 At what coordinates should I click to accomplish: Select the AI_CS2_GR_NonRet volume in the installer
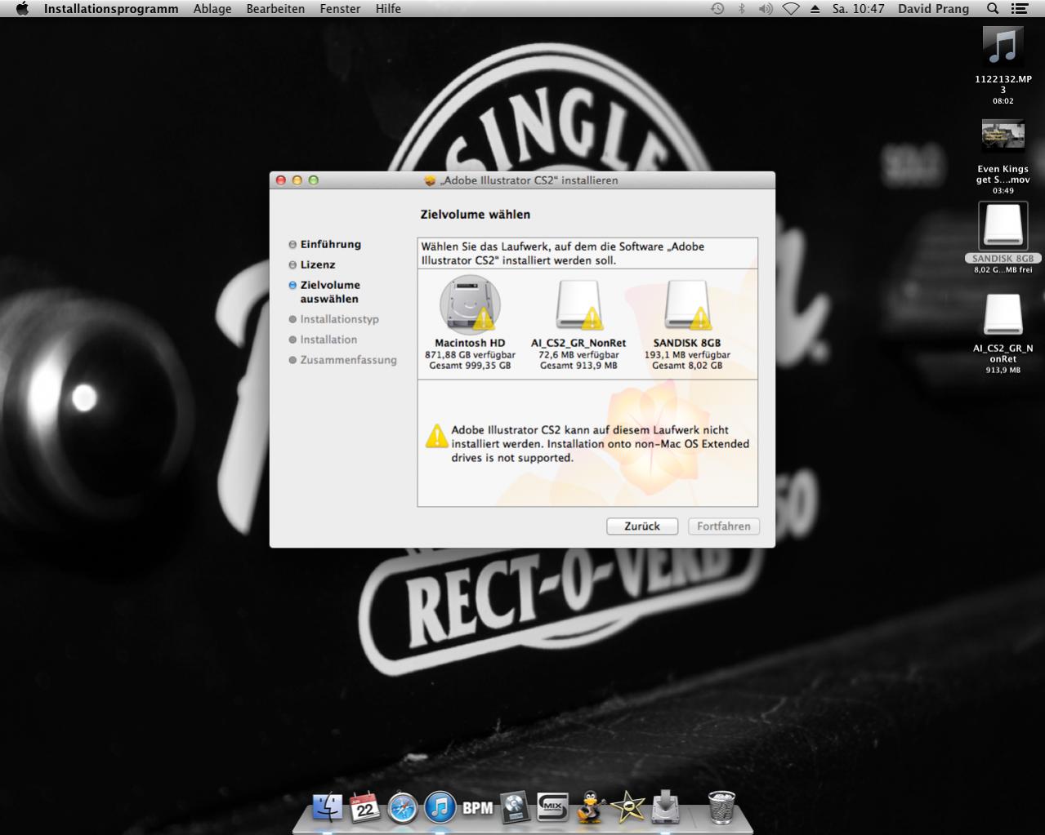click(578, 306)
